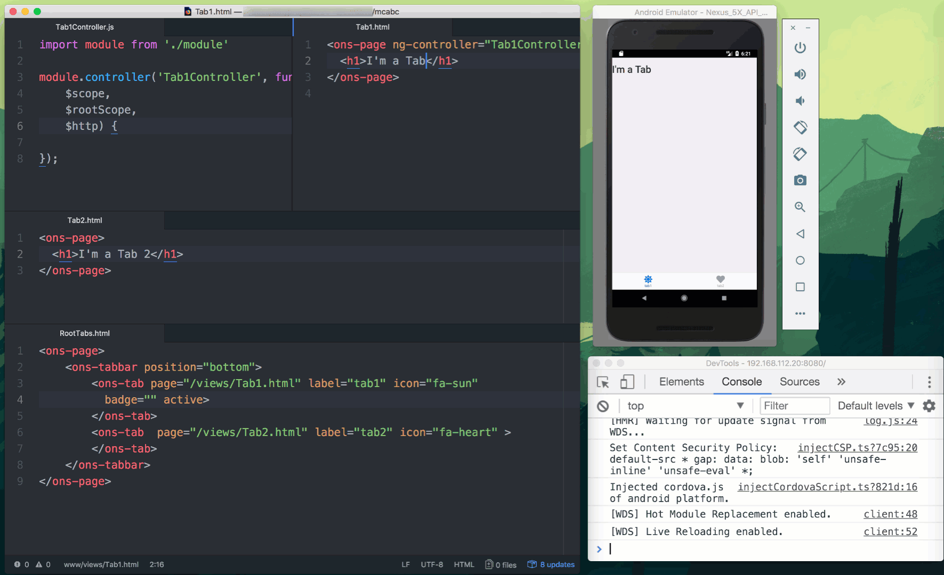The image size is (944, 575).
Task: Show more DevTools tabs via the chevron
Action: point(841,382)
